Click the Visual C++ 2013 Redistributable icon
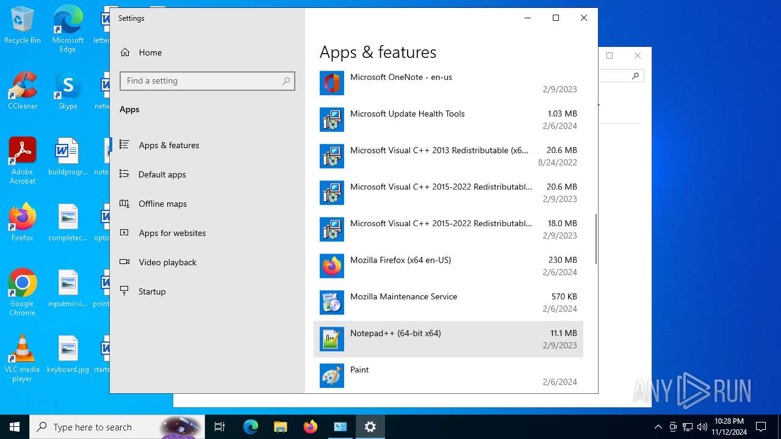 pyautogui.click(x=332, y=156)
